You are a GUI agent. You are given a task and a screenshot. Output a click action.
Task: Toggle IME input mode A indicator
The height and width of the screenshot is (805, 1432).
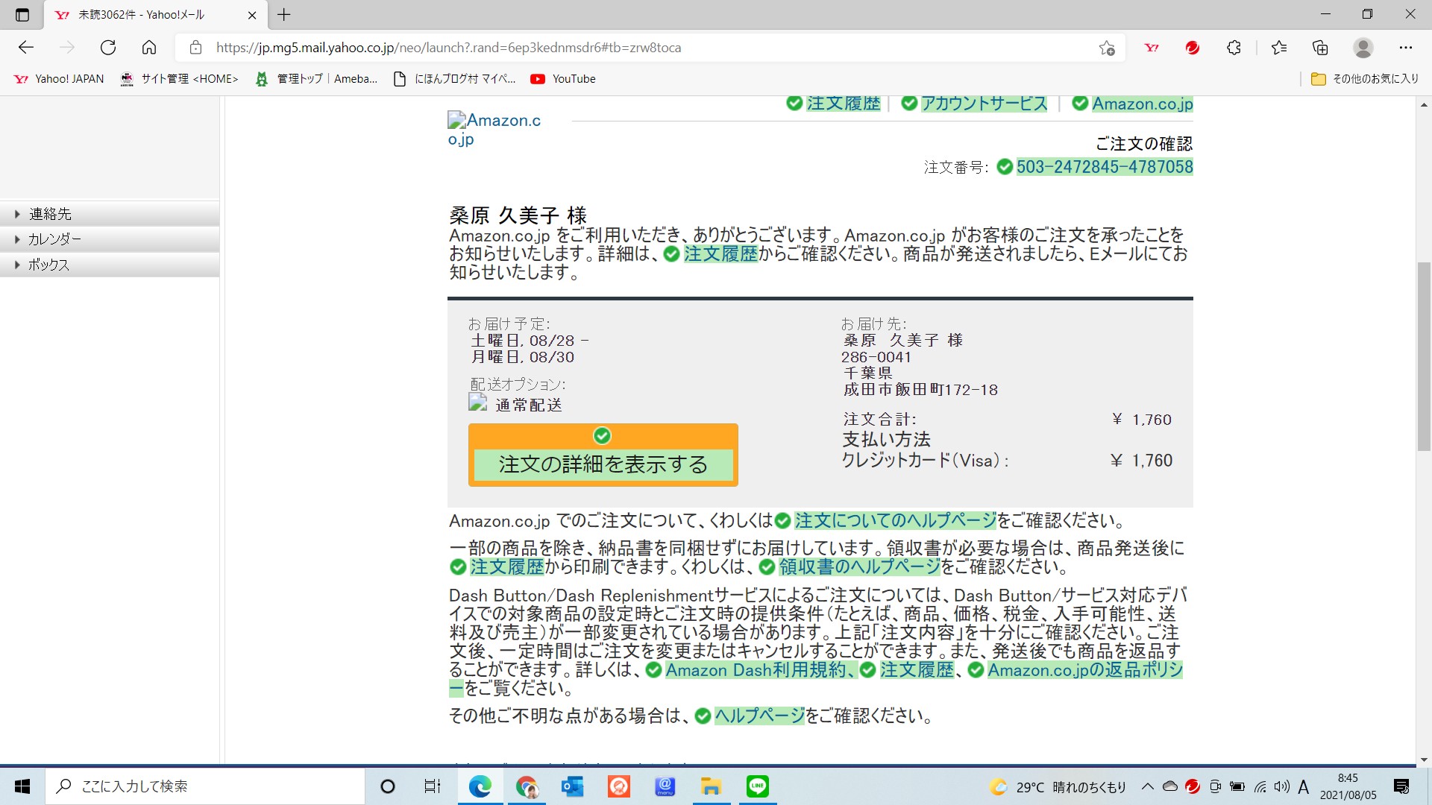click(1304, 786)
